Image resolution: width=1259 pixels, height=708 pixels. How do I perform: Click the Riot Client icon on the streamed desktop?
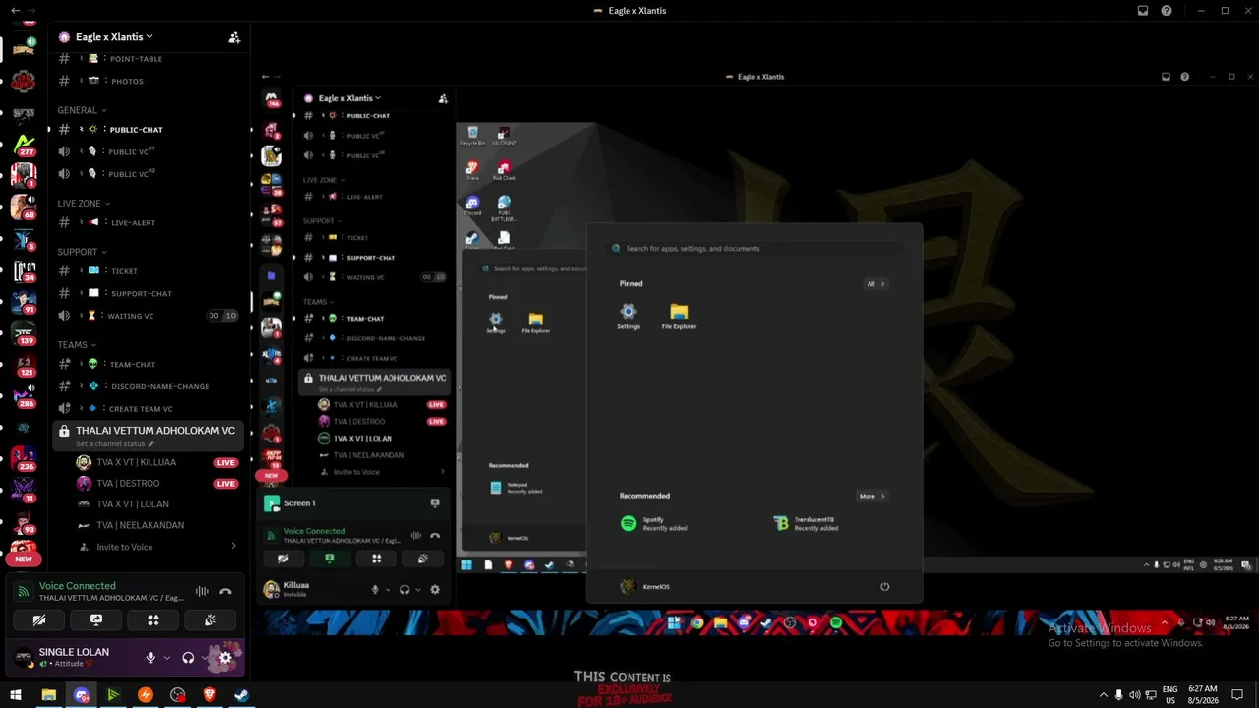pyautogui.click(x=504, y=170)
